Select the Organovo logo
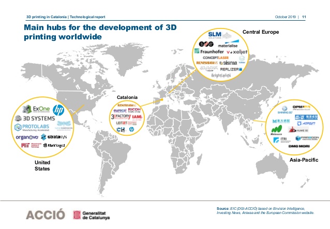This screenshot has height=229, width=330. (x=27, y=137)
